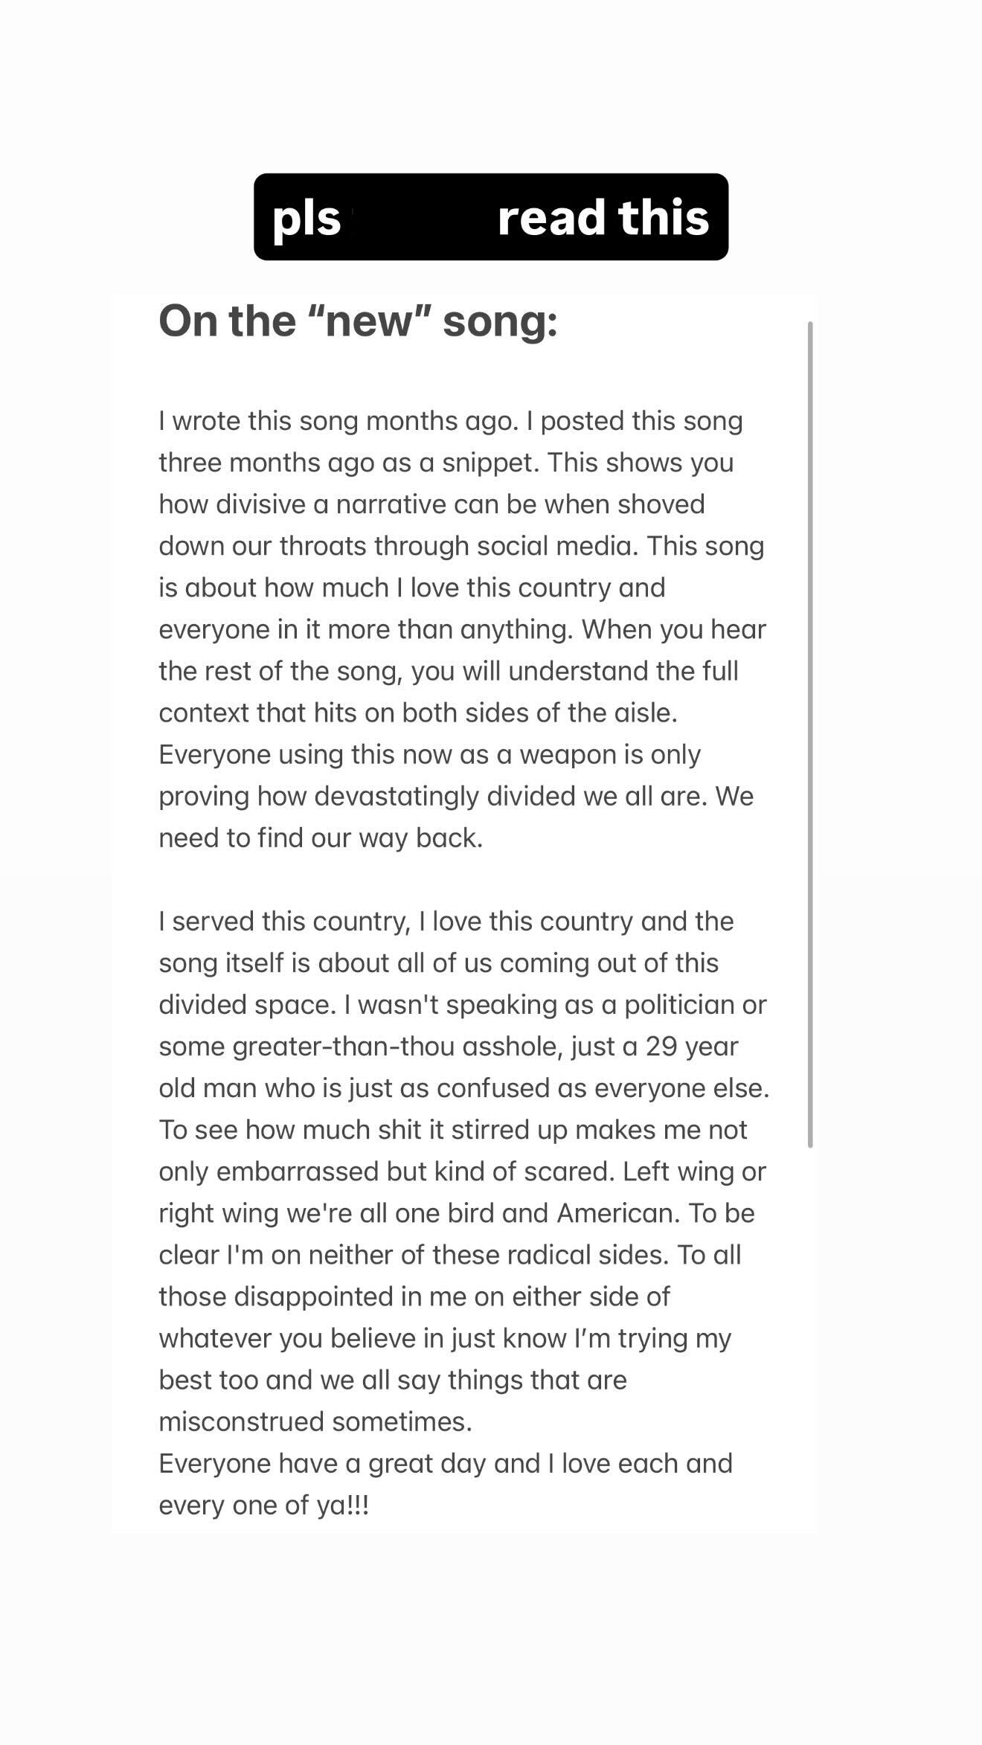Viewport: 982px width, 1745px height.
Task: Click the "pls read this" black label
Action: 490,217
